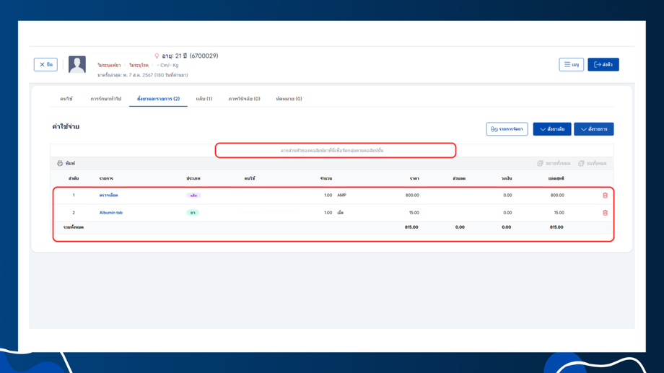664x373 pixels.
Task: Click the patient avatar picture
Action: (x=77, y=64)
